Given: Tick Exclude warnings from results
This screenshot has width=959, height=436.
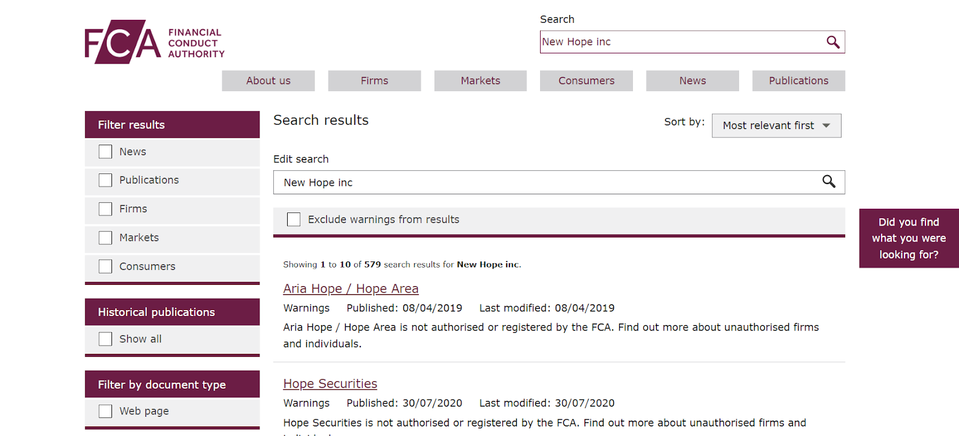Looking at the screenshot, I should pyautogui.click(x=294, y=219).
